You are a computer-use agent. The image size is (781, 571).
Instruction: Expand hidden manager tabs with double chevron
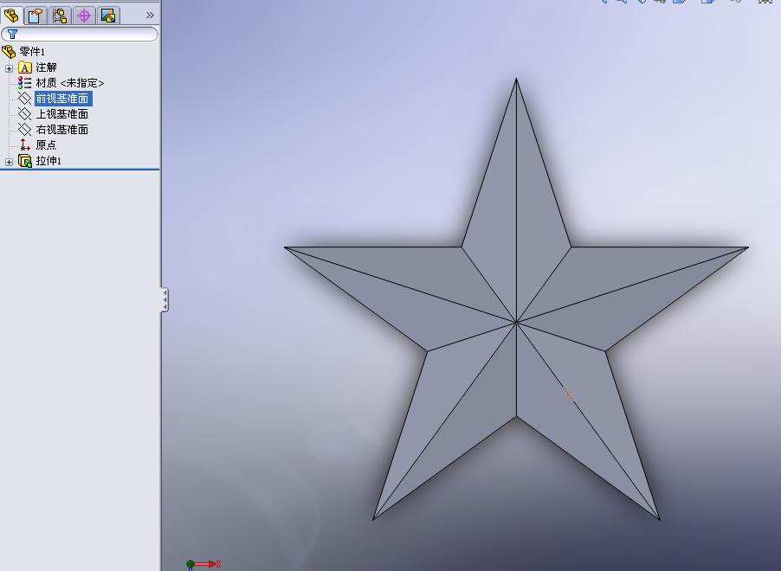pyautogui.click(x=150, y=16)
